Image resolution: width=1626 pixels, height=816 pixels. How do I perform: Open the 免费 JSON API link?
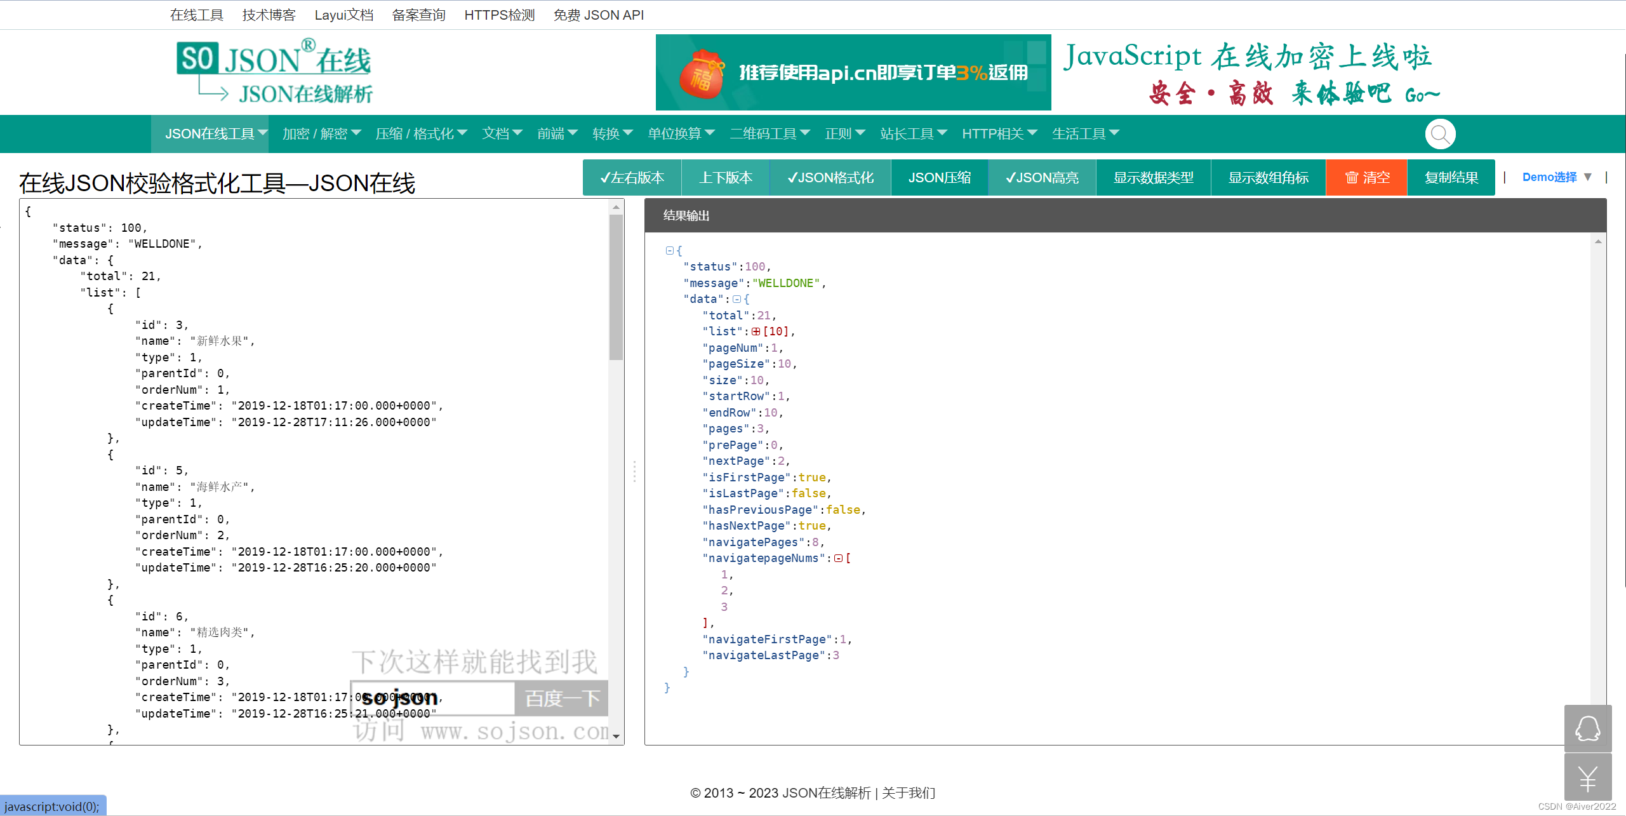point(598,15)
